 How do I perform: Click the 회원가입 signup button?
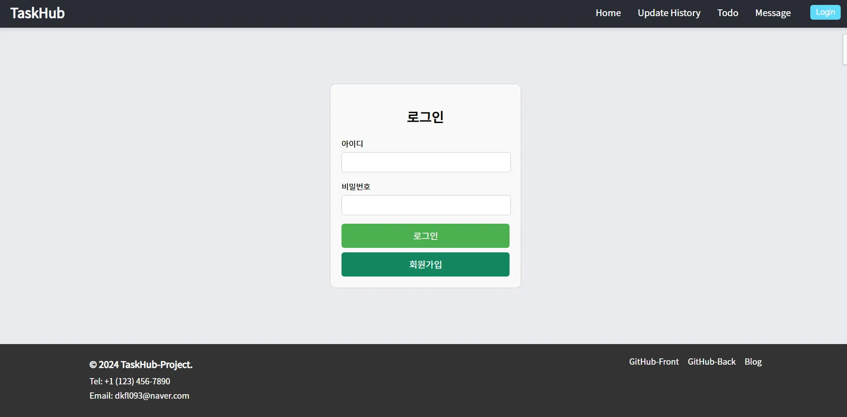425,264
